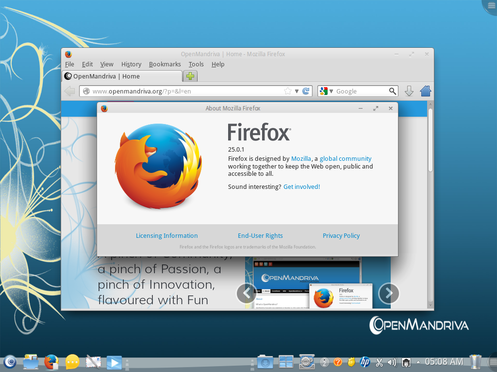Viewport: 497px width, 372px height.
Task: Select the OpenMandriva | Home tab
Action: point(122,76)
